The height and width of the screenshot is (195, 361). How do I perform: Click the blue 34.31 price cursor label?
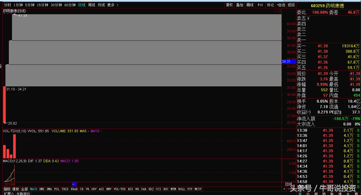click(x=289, y=62)
